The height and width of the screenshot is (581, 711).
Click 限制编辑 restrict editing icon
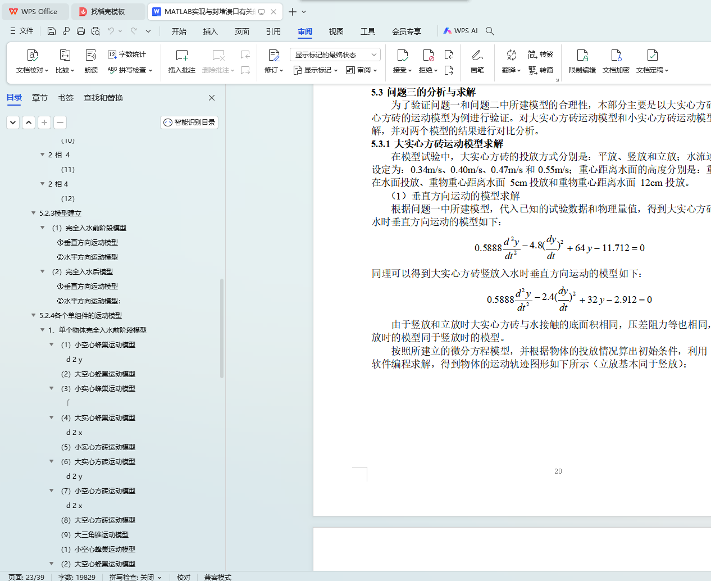(582, 55)
